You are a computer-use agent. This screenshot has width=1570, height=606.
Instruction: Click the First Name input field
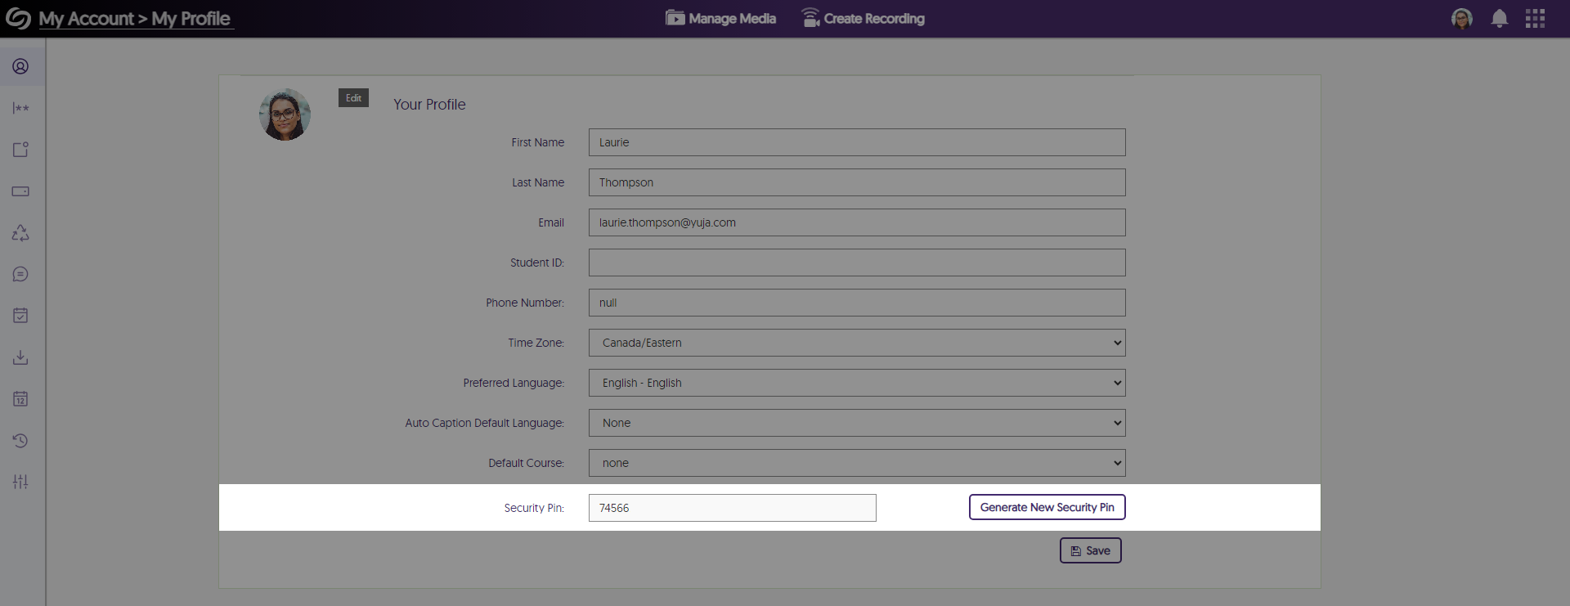click(x=856, y=142)
